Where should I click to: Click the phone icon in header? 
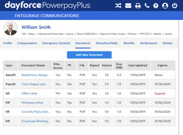(x=147, y=6)
